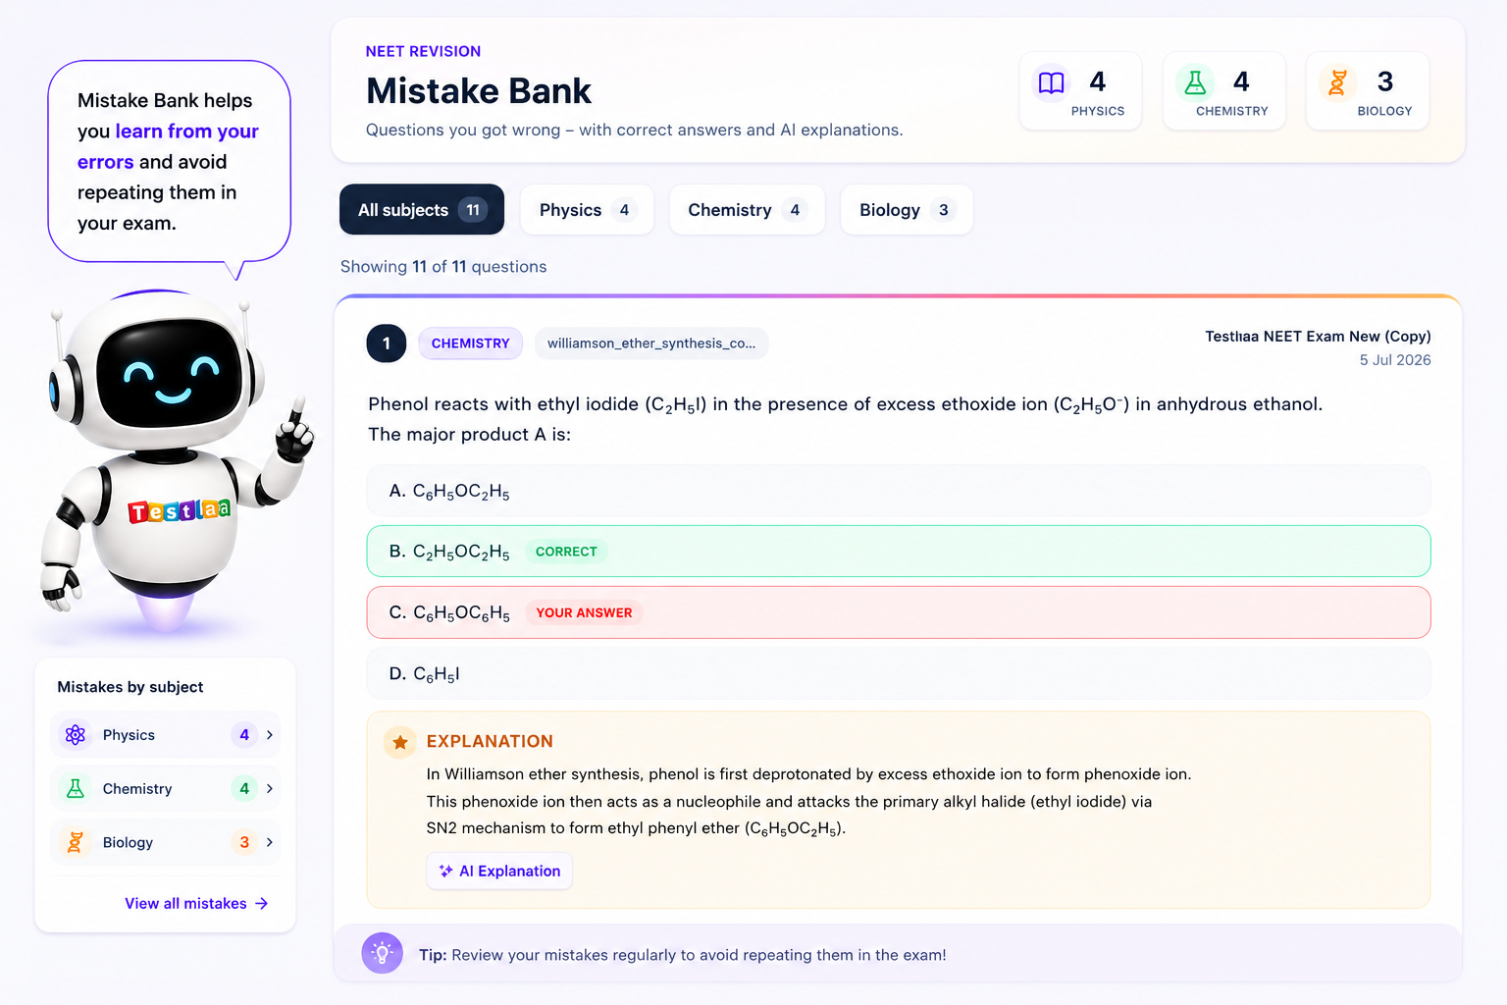
Task: Click the Chemistry flask icon in header
Action: click(x=1195, y=83)
